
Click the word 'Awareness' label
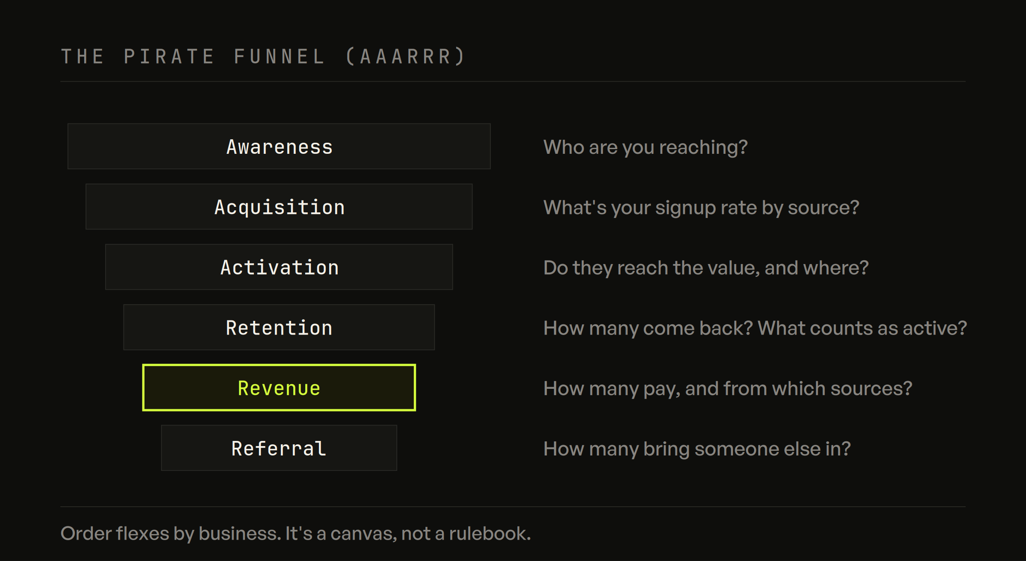(279, 147)
